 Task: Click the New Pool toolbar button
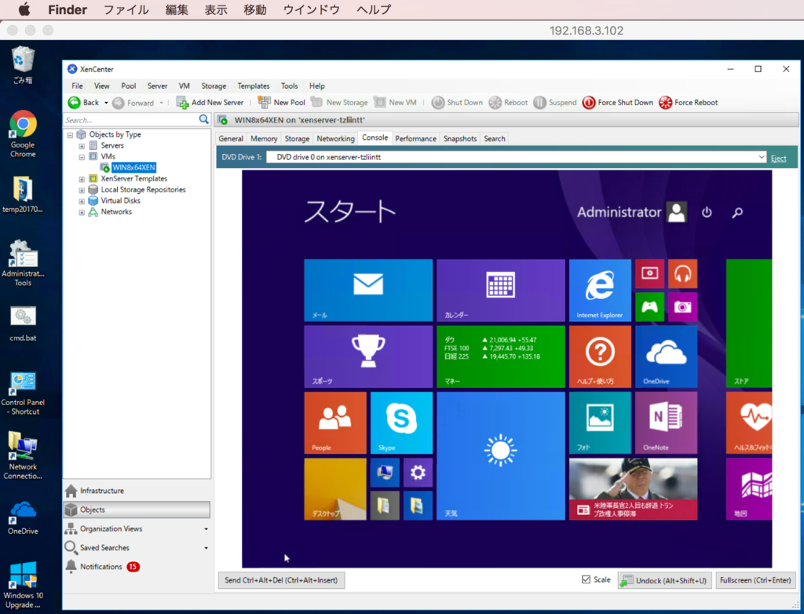282,103
